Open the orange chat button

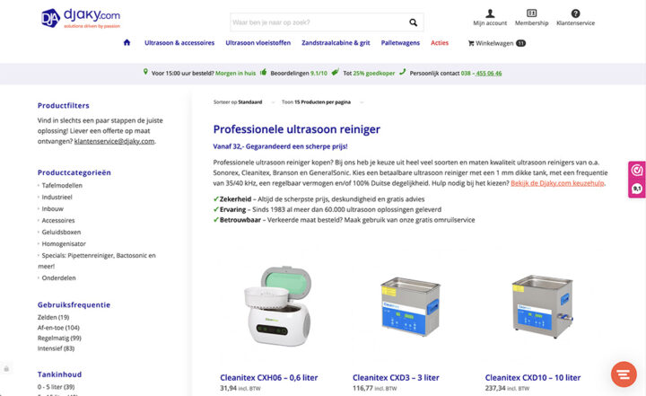624,374
